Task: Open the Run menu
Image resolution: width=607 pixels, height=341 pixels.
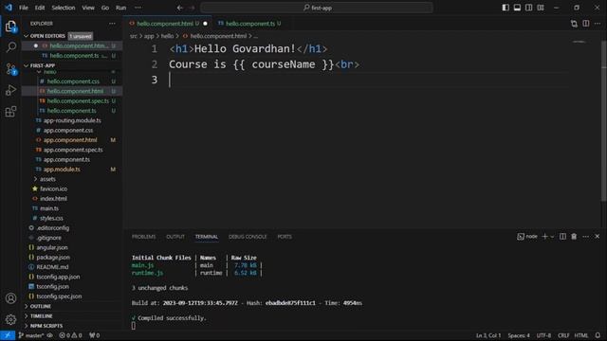Action: coord(120,8)
